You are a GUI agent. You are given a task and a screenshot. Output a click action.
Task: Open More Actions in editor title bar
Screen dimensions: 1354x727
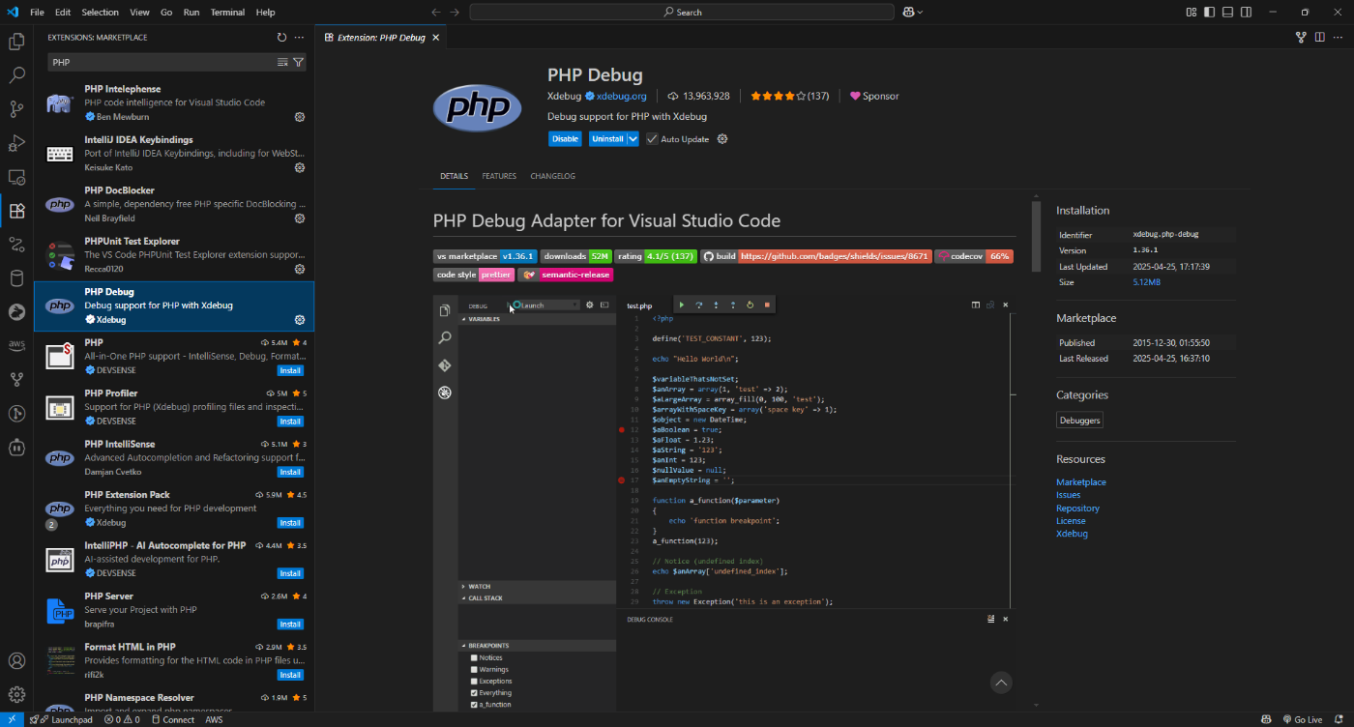(1338, 38)
